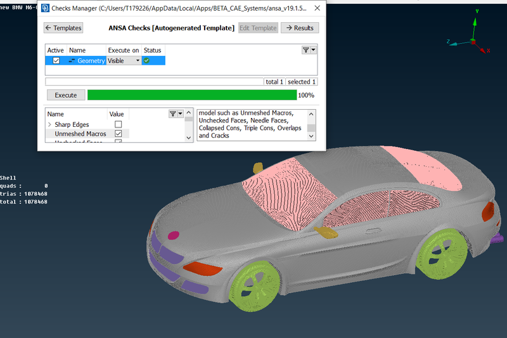Expand the Sharp Edges parameter
The height and width of the screenshot is (338, 507).
pyautogui.click(x=49, y=124)
